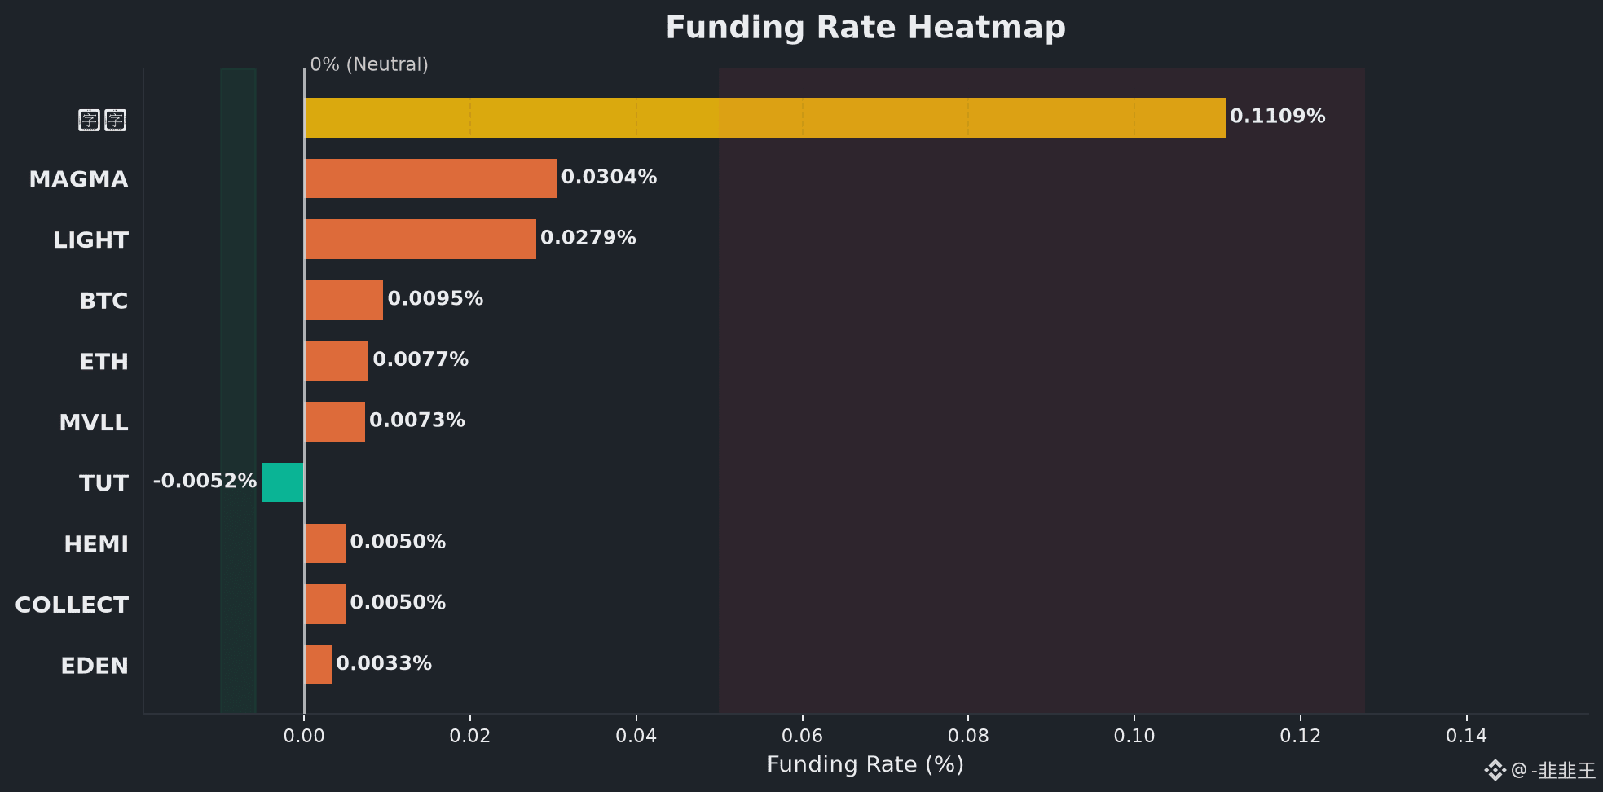
Task: Select the "0% (Neutral)" reference line label
Action: [369, 64]
